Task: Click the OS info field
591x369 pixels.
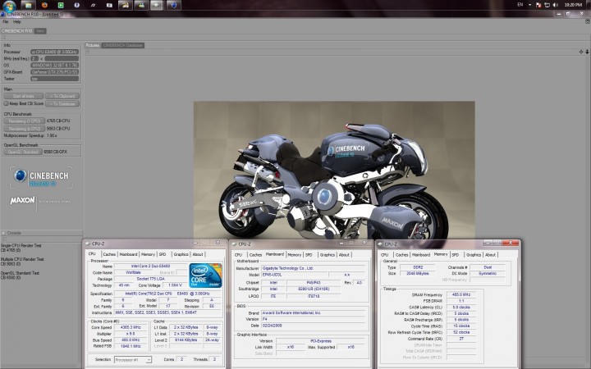Action: click(x=55, y=65)
